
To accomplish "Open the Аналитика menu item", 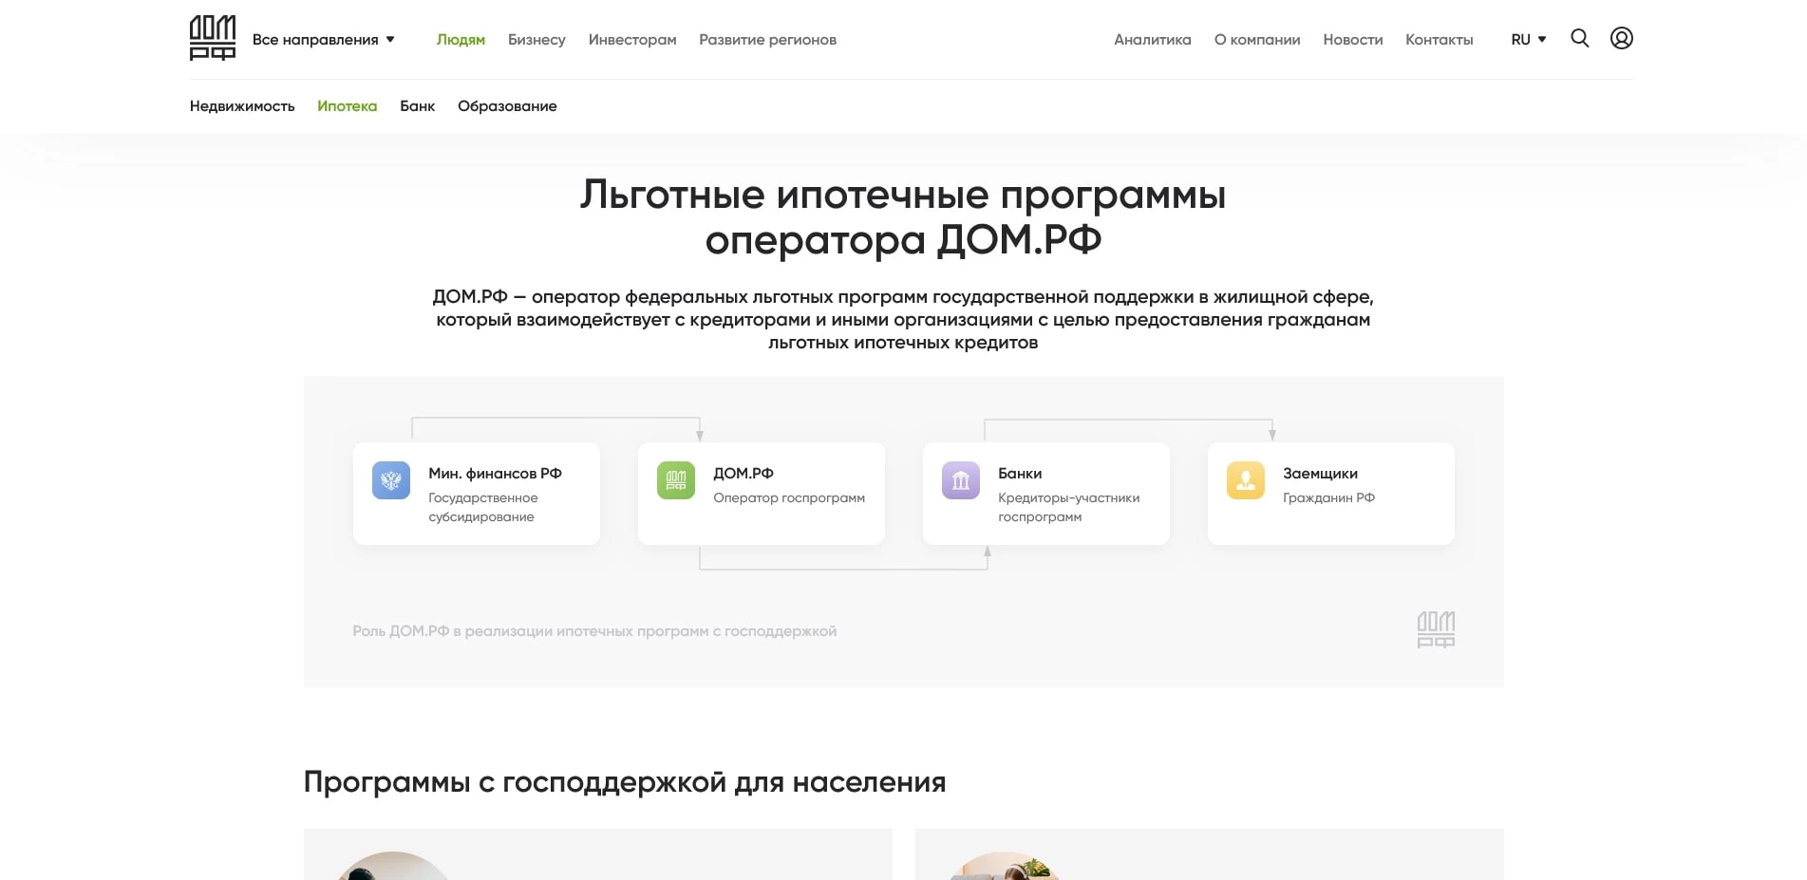I will [1152, 40].
